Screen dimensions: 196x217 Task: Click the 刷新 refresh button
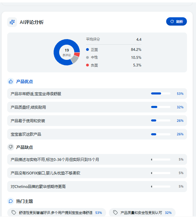(176, 21)
